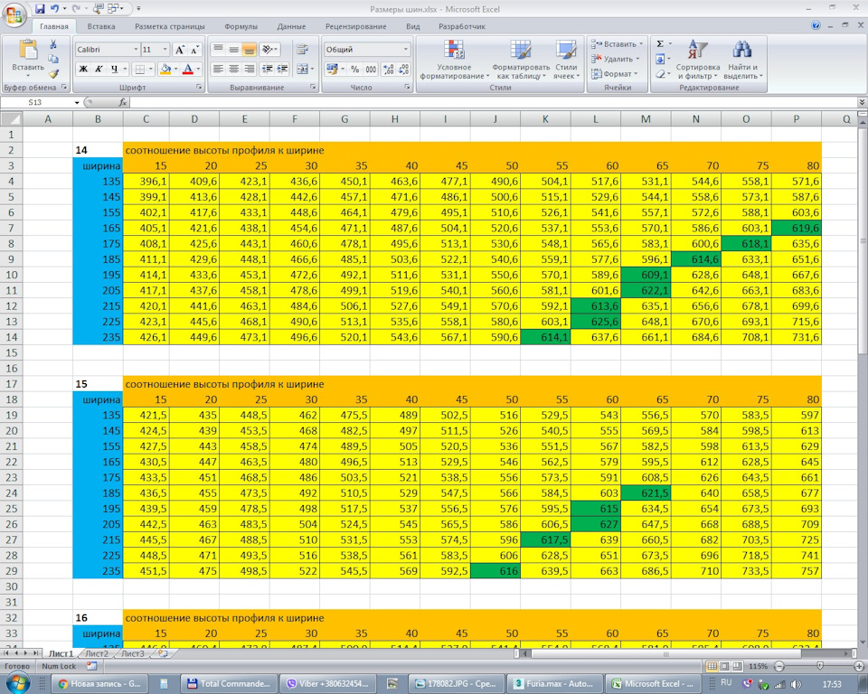868x694 pixels.
Task: Apply thousands separator (000) format
Action: [x=371, y=70]
